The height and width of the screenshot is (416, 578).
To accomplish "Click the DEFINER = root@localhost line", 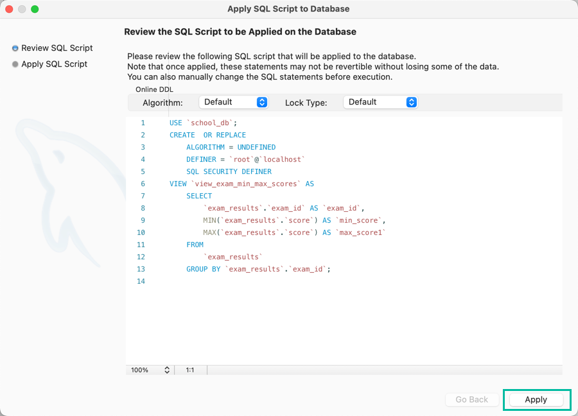I will (245, 159).
